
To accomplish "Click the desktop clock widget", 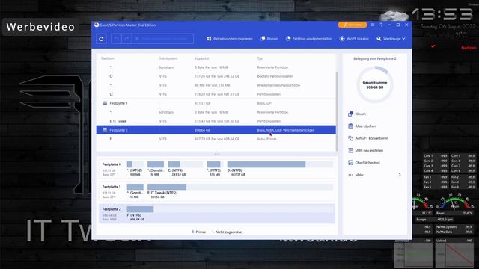I will 442,15.
